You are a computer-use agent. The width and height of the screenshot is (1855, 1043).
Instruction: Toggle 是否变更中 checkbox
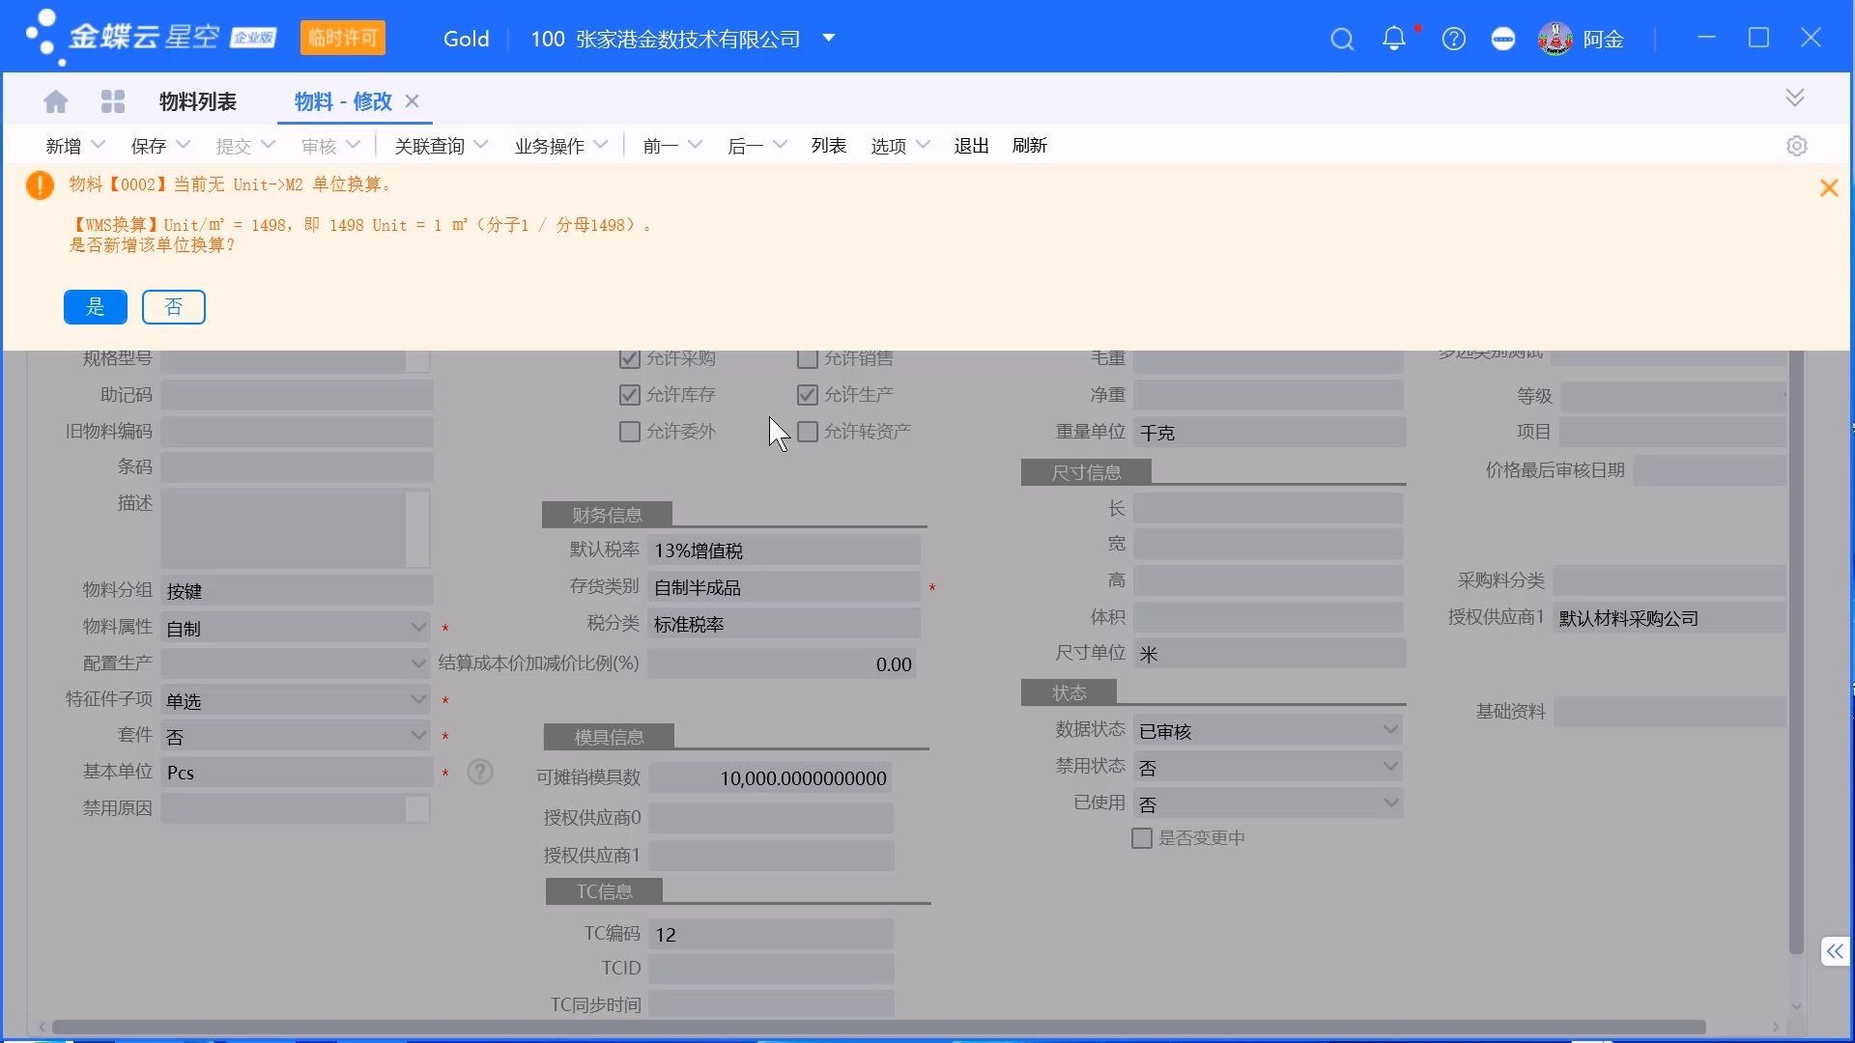tap(1142, 838)
